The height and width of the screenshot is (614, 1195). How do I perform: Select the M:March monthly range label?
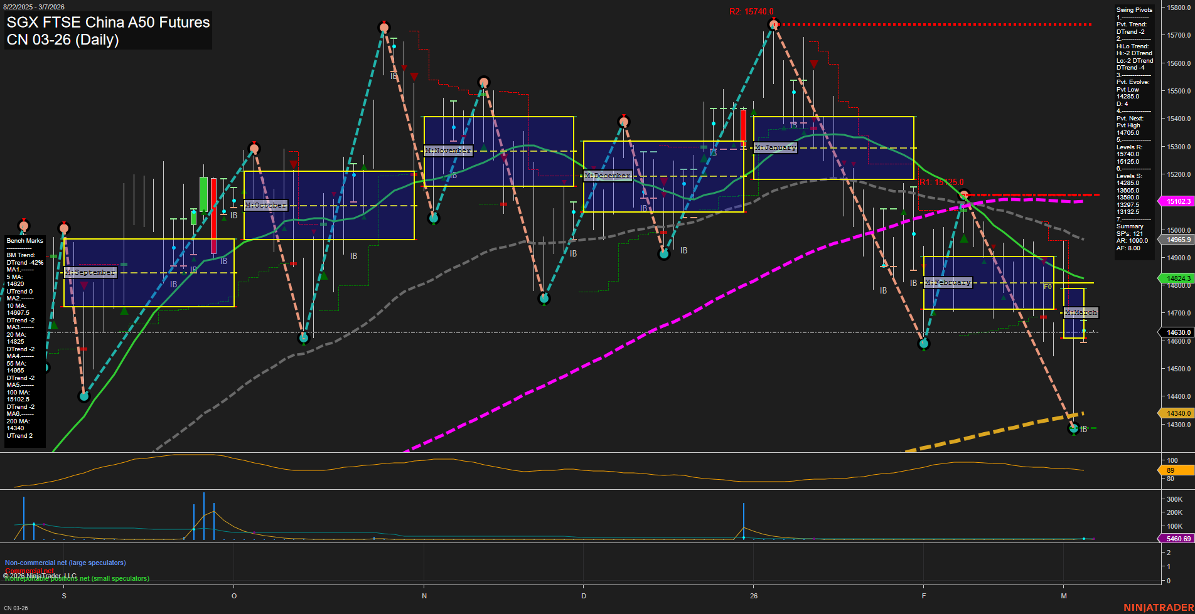[1081, 312]
